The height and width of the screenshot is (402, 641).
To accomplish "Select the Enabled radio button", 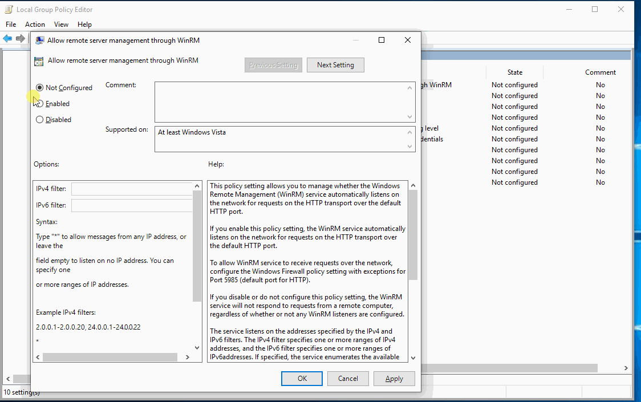I will coord(39,103).
